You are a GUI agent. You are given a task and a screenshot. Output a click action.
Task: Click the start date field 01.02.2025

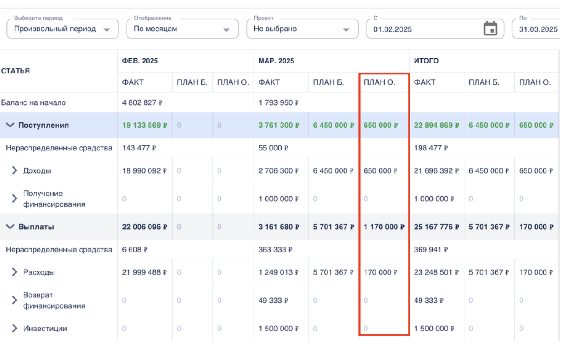(x=422, y=29)
